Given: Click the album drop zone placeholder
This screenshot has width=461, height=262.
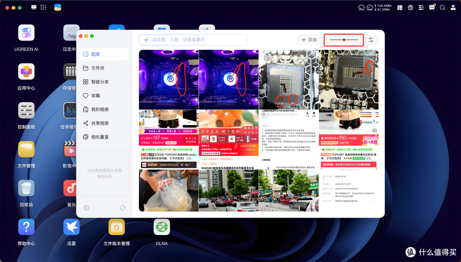Looking at the screenshot, I should tap(105, 174).
